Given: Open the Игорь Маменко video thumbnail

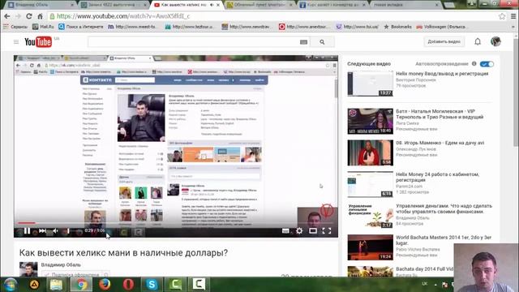Looking at the screenshot, I should [x=371, y=152].
